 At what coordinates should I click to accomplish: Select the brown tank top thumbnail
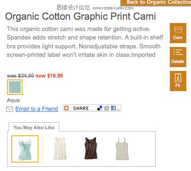pyautogui.click(x=90, y=148)
